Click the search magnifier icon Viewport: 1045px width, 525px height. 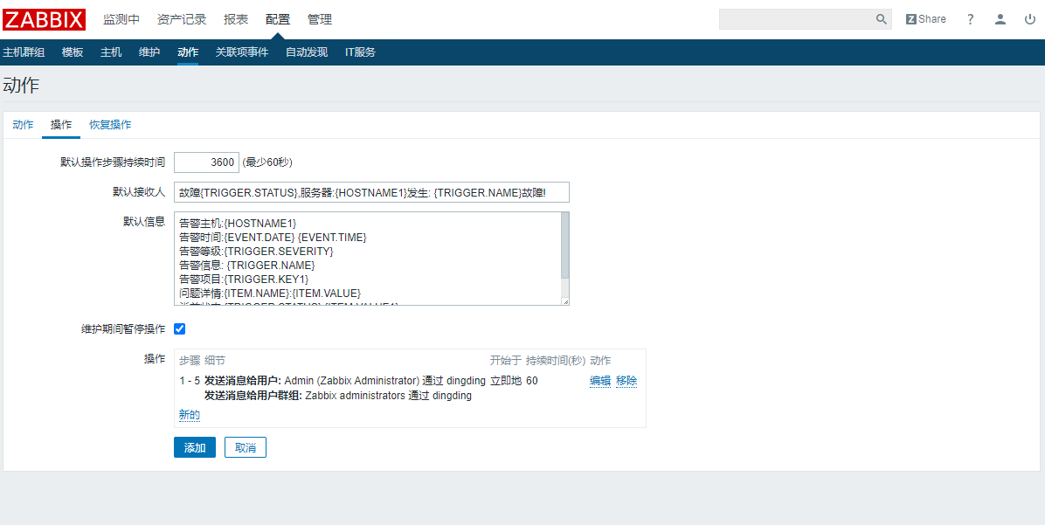(881, 19)
